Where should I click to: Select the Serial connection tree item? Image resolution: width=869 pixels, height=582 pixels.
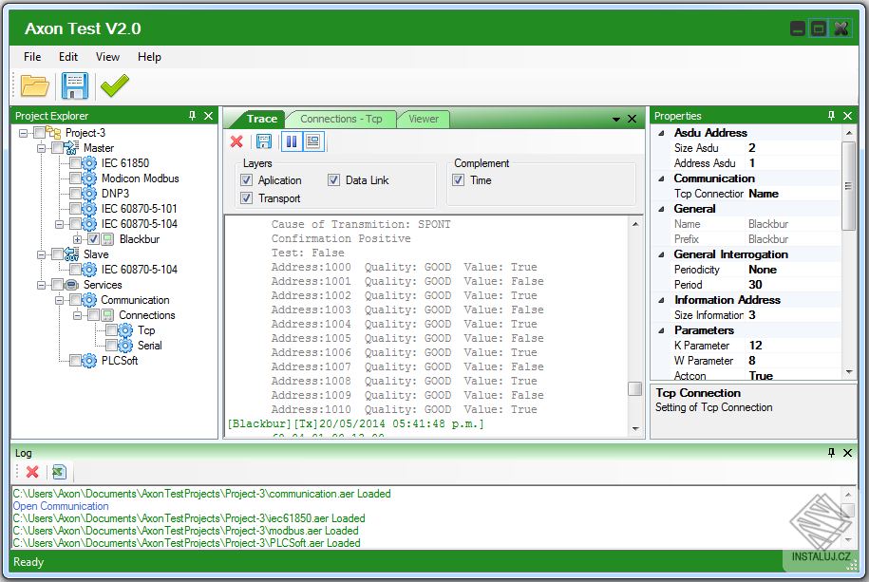point(150,346)
